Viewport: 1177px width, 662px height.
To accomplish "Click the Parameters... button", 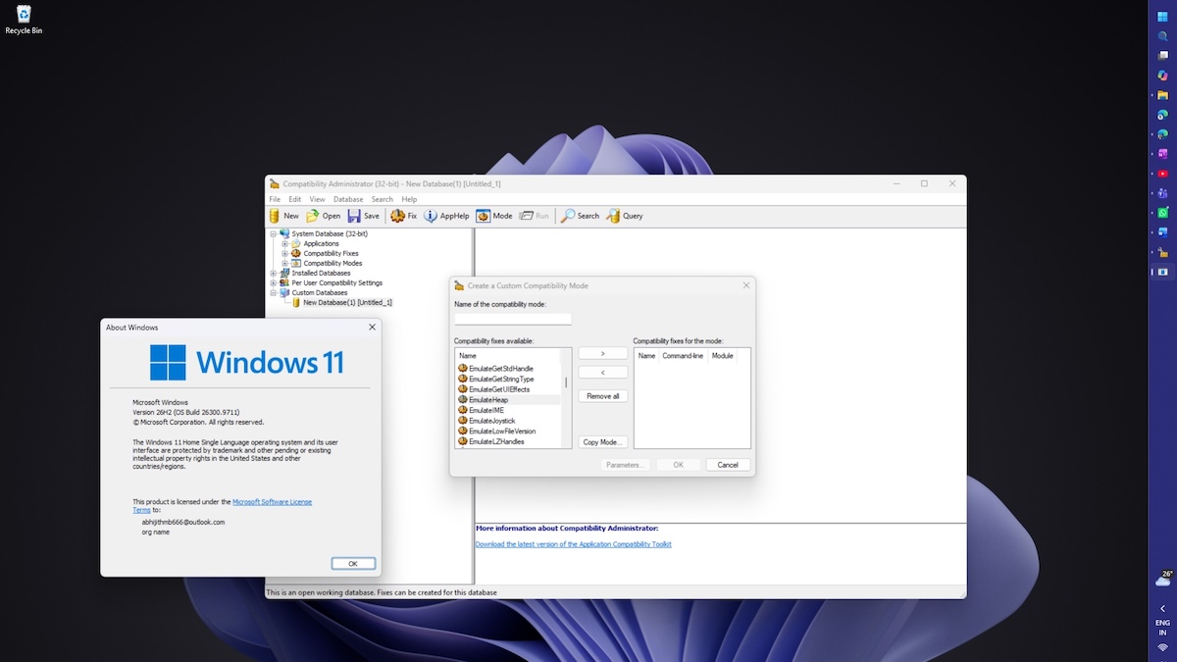I will (x=624, y=465).
